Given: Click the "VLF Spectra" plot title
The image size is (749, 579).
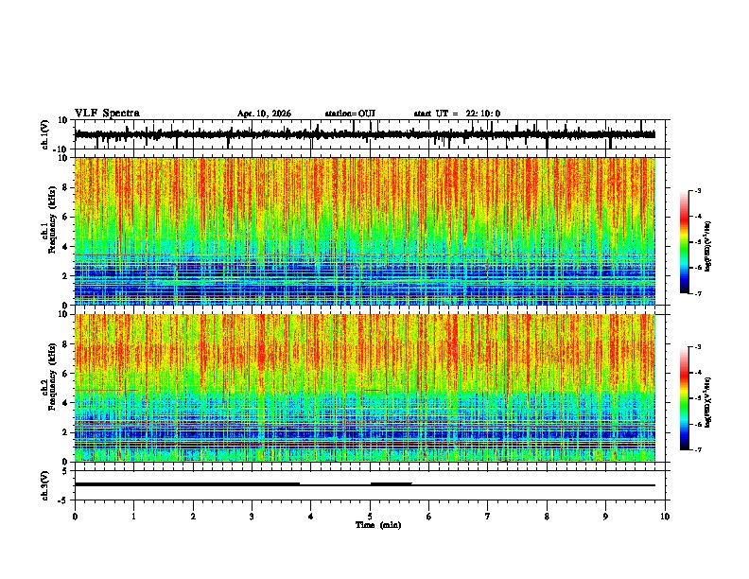Looking at the screenshot, I should coord(107,114).
